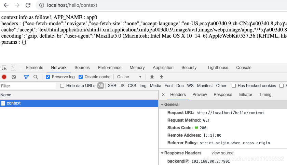
Task: Click view source for Response Headers
Action: click(x=222, y=153)
